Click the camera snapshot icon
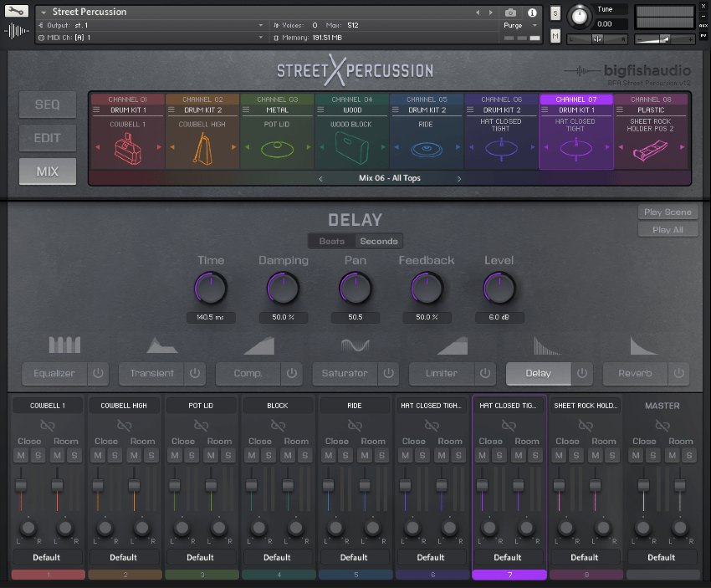The height and width of the screenshot is (588, 711). (510, 13)
